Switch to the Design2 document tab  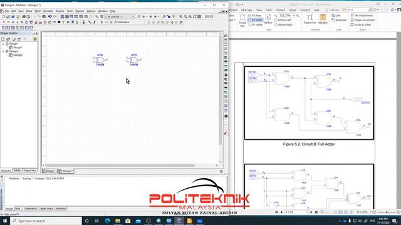tap(66, 171)
